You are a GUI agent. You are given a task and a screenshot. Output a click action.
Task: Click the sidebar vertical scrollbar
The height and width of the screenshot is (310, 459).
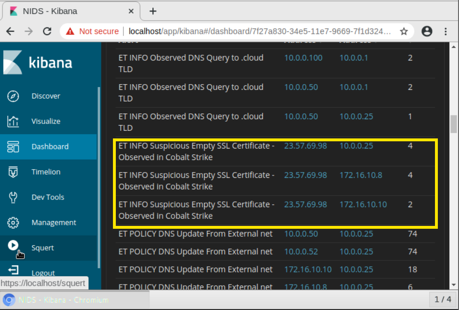tap(99, 177)
